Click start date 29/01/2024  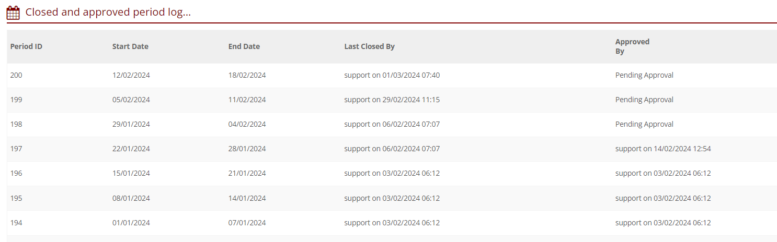pos(131,124)
